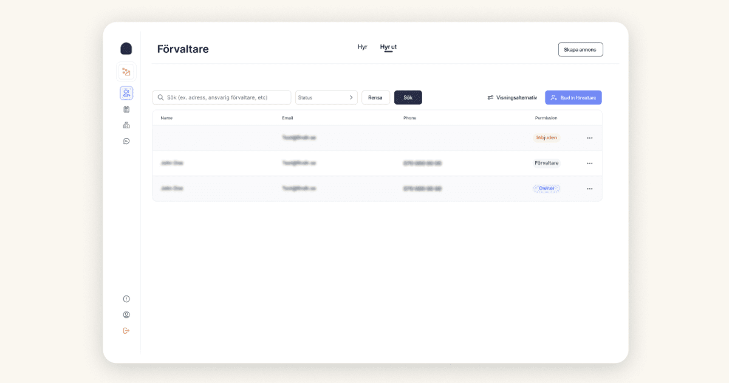Open Visningsalternativ display options
The image size is (729, 383).
512,97
